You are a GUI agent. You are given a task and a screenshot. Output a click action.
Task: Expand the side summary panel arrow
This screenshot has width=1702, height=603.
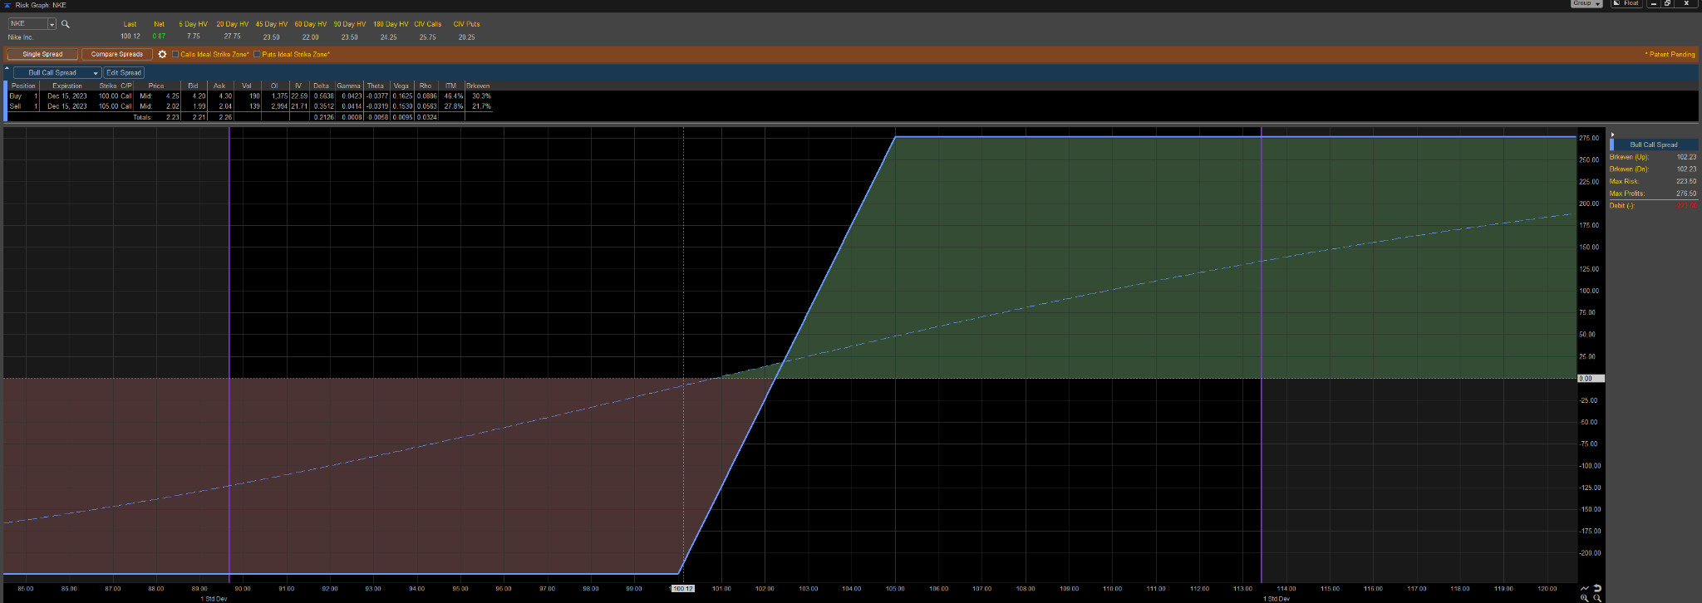pos(1612,135)
